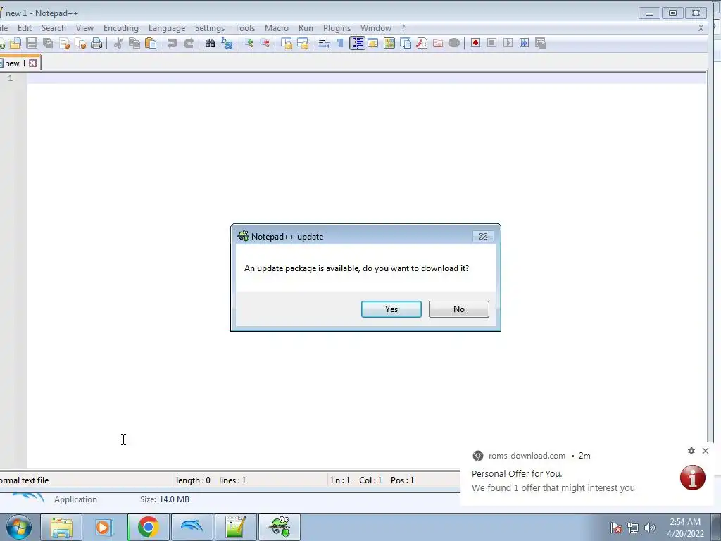This screenshot has height=541, width=721.
Task: Click the Zoom In toolbar icon
Action: 249,43
